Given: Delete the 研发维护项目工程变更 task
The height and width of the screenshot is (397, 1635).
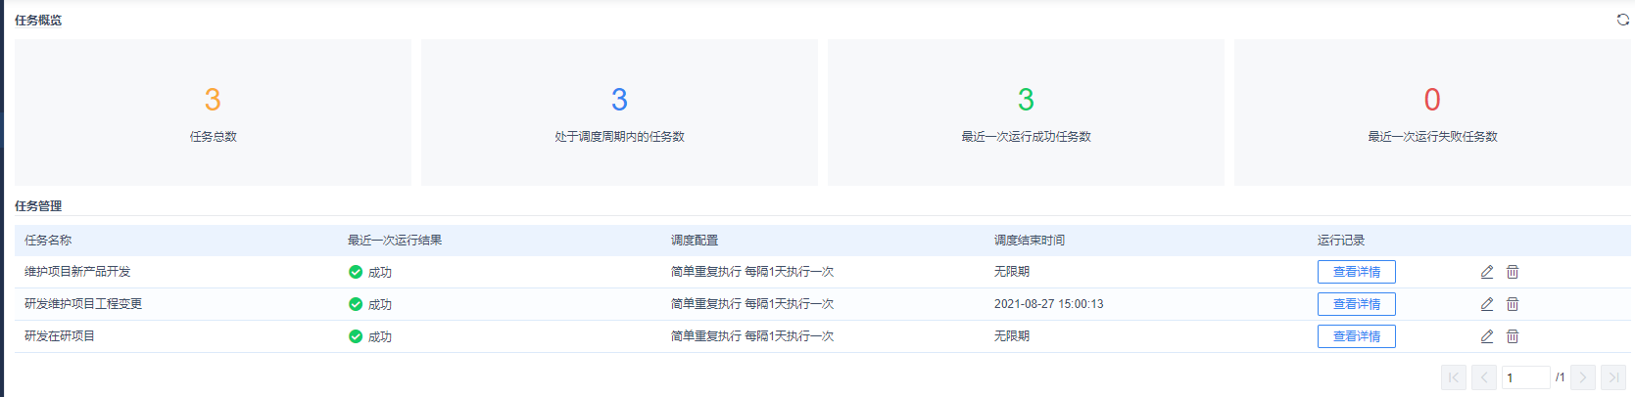Looking at the screenshot, I should (1513, 304).
